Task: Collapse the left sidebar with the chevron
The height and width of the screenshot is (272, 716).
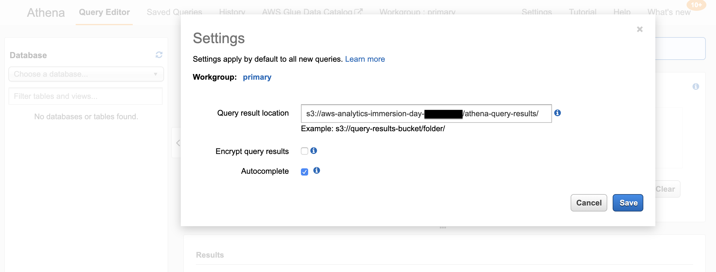Action: [178, 143]
